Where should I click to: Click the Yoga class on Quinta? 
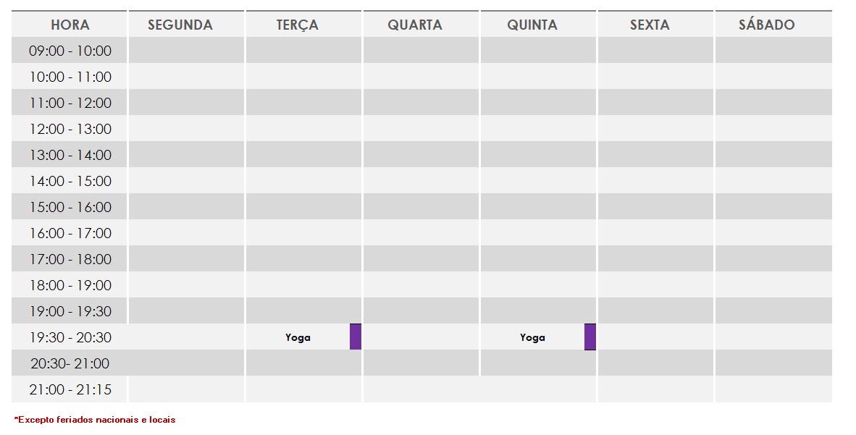532,337
